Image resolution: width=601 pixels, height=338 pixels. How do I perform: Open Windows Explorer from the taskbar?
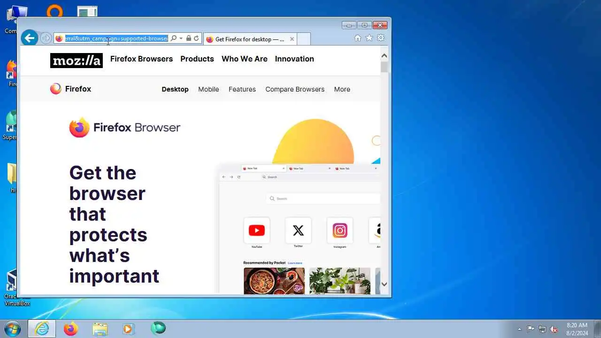click(100, 329)
